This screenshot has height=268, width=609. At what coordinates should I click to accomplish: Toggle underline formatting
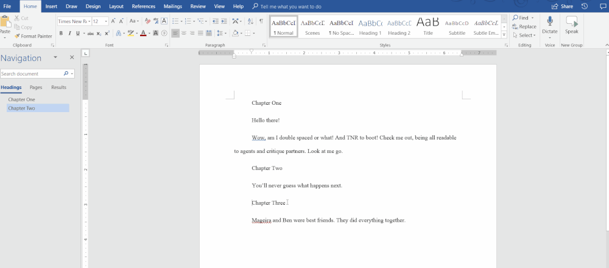tap(78, 33)
